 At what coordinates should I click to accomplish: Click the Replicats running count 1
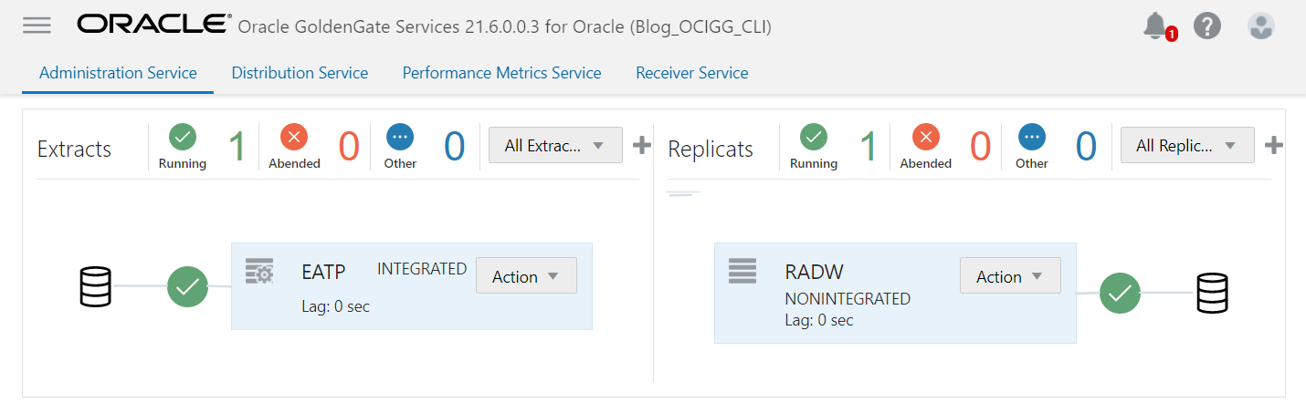point(869,146)
